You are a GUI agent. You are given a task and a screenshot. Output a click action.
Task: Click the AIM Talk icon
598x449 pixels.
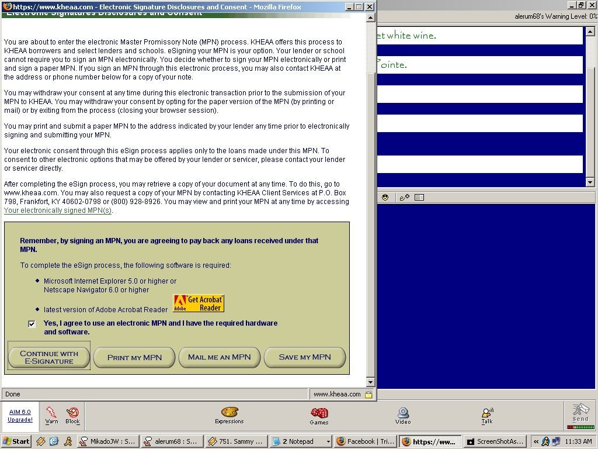(x=487, y=415)
